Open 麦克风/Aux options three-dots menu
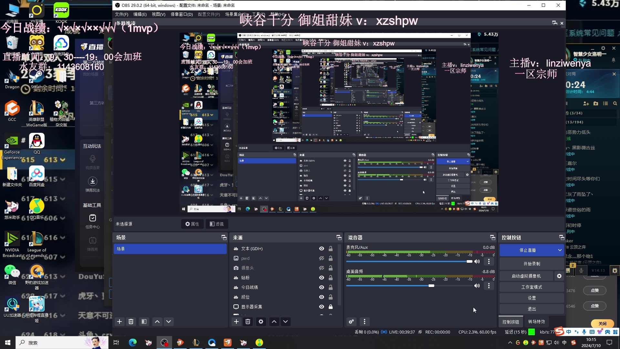The width and height of the screenshot is (620, 349). [x=489, y=261]
